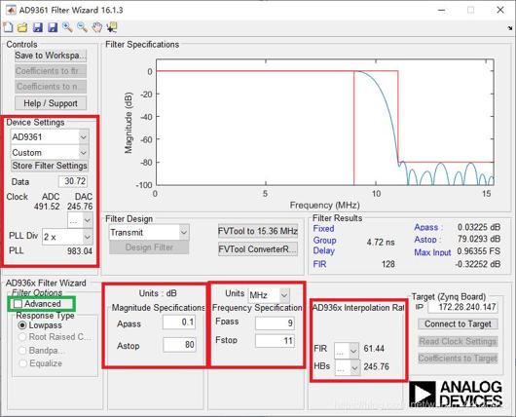Click the Astop input field showing 80
This screenshot has width=516, height=417.
tap(180, 345)
